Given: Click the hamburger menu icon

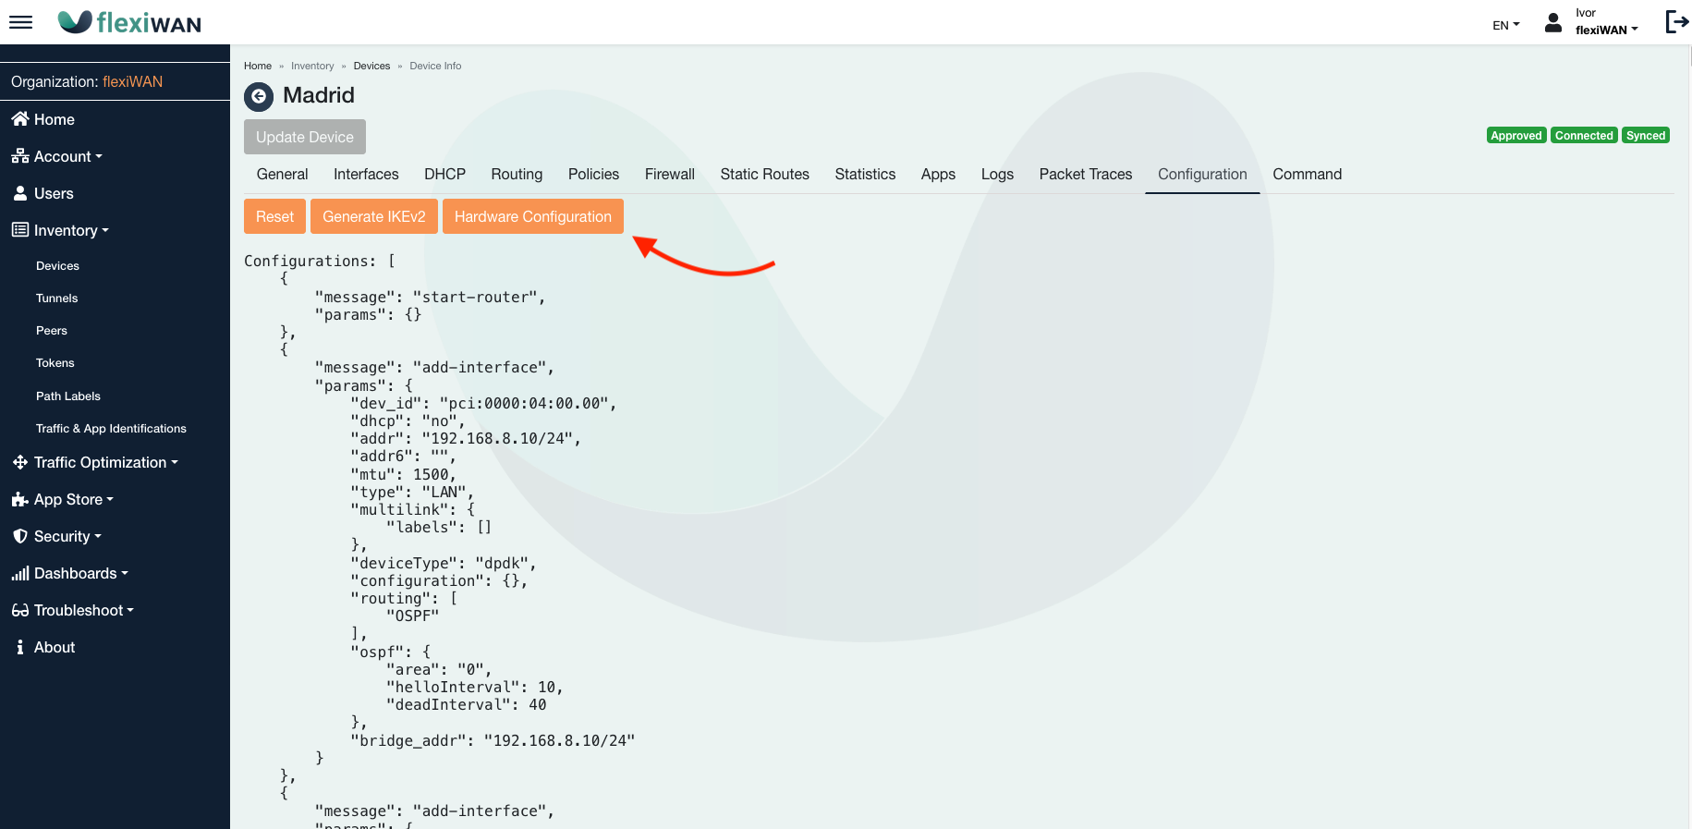Looking at the screenshot, I should pyautogui.click(x=20, y=22).
